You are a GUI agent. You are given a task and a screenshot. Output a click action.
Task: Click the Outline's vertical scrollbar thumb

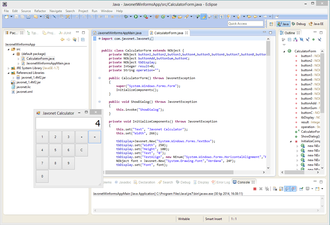click(322, 83)
